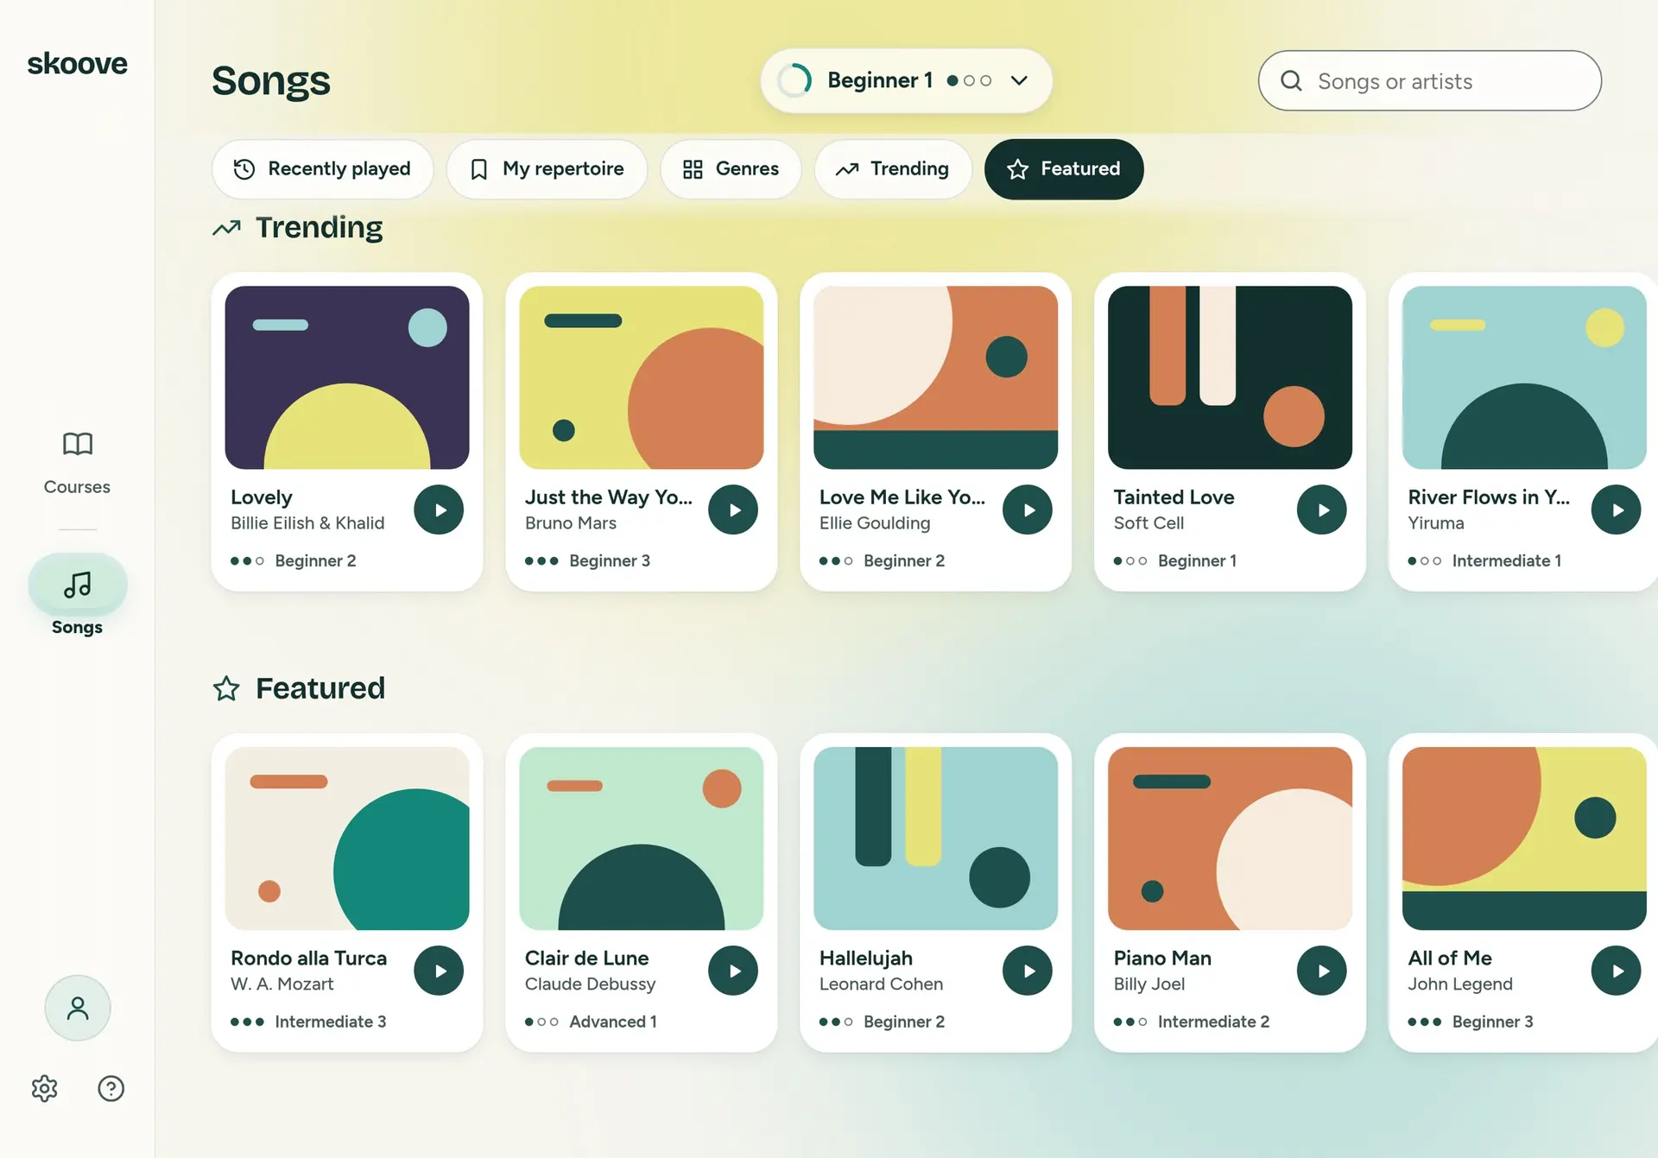The width and height of the screenshot is (1658, 1158).
Task: Open the user profile avatar
Action: point(78,1008)
